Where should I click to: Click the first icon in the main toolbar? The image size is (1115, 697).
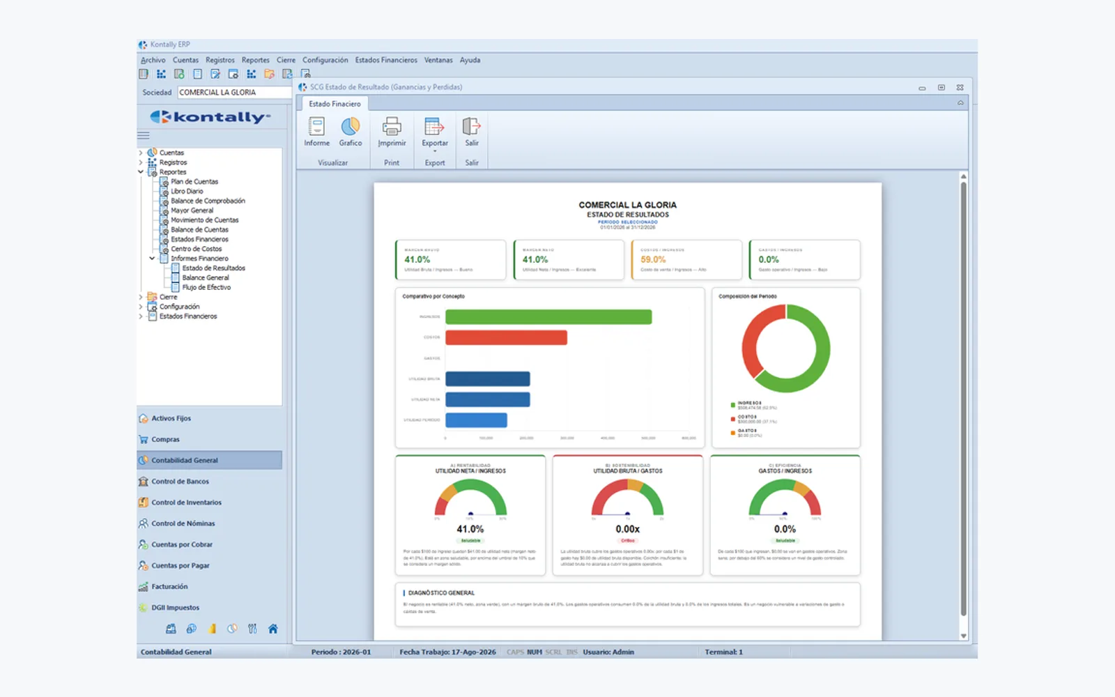(x=144, y=74)
